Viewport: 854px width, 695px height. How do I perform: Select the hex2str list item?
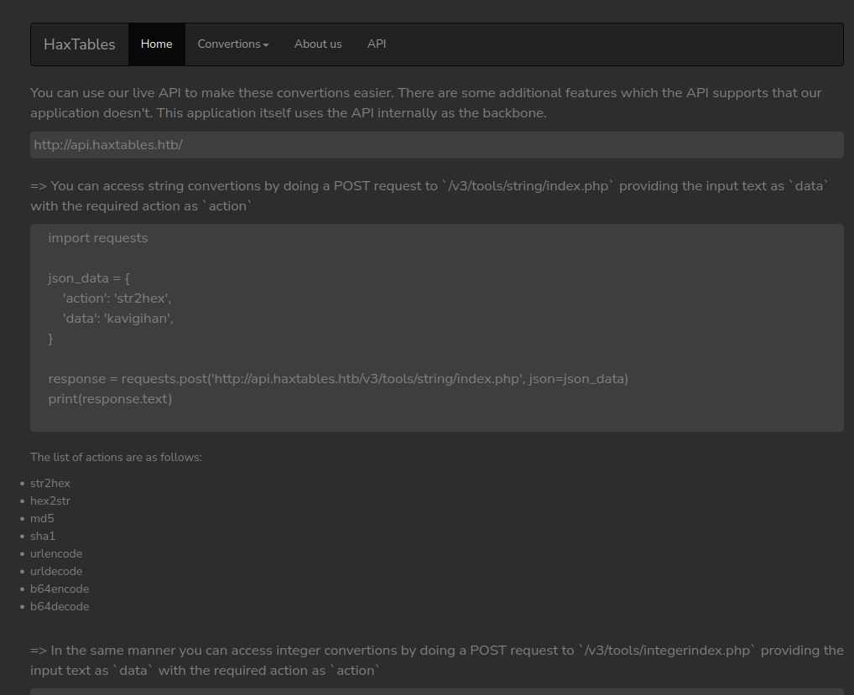coord(50,501)
